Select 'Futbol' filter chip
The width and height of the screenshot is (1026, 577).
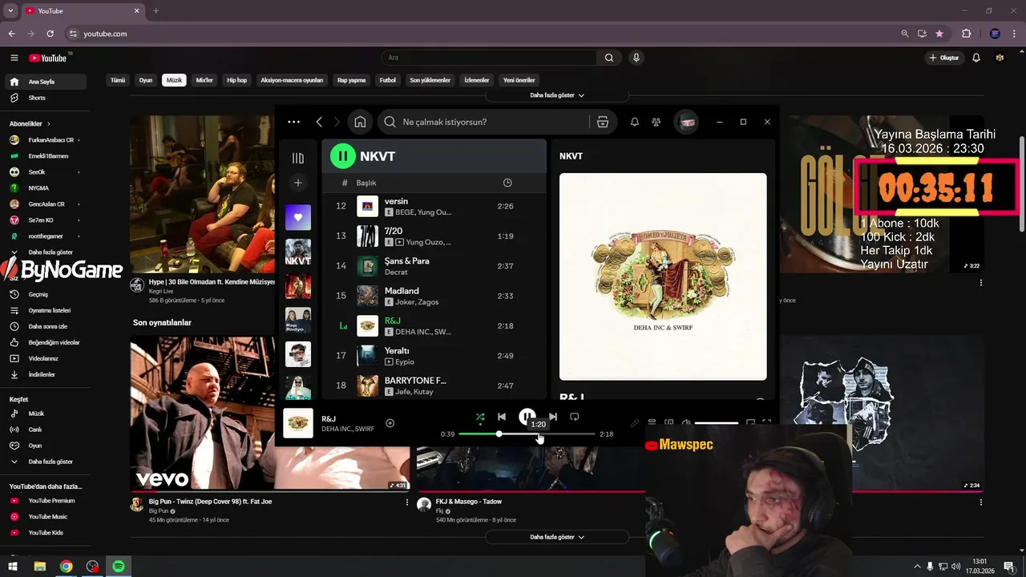pos(388,80)
